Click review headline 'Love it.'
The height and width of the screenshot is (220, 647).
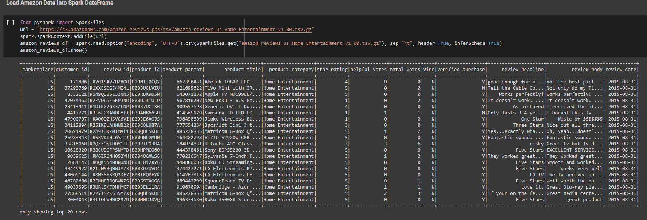532,187
